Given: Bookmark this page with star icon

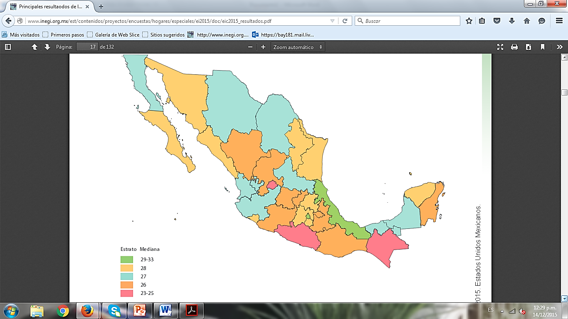Looking at the screenshot, I should 469,21.
